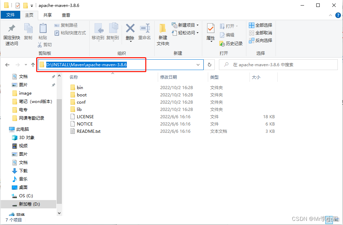Switch to the Home (主页) tab
343x225 pixels.
(x=29, y=15)
